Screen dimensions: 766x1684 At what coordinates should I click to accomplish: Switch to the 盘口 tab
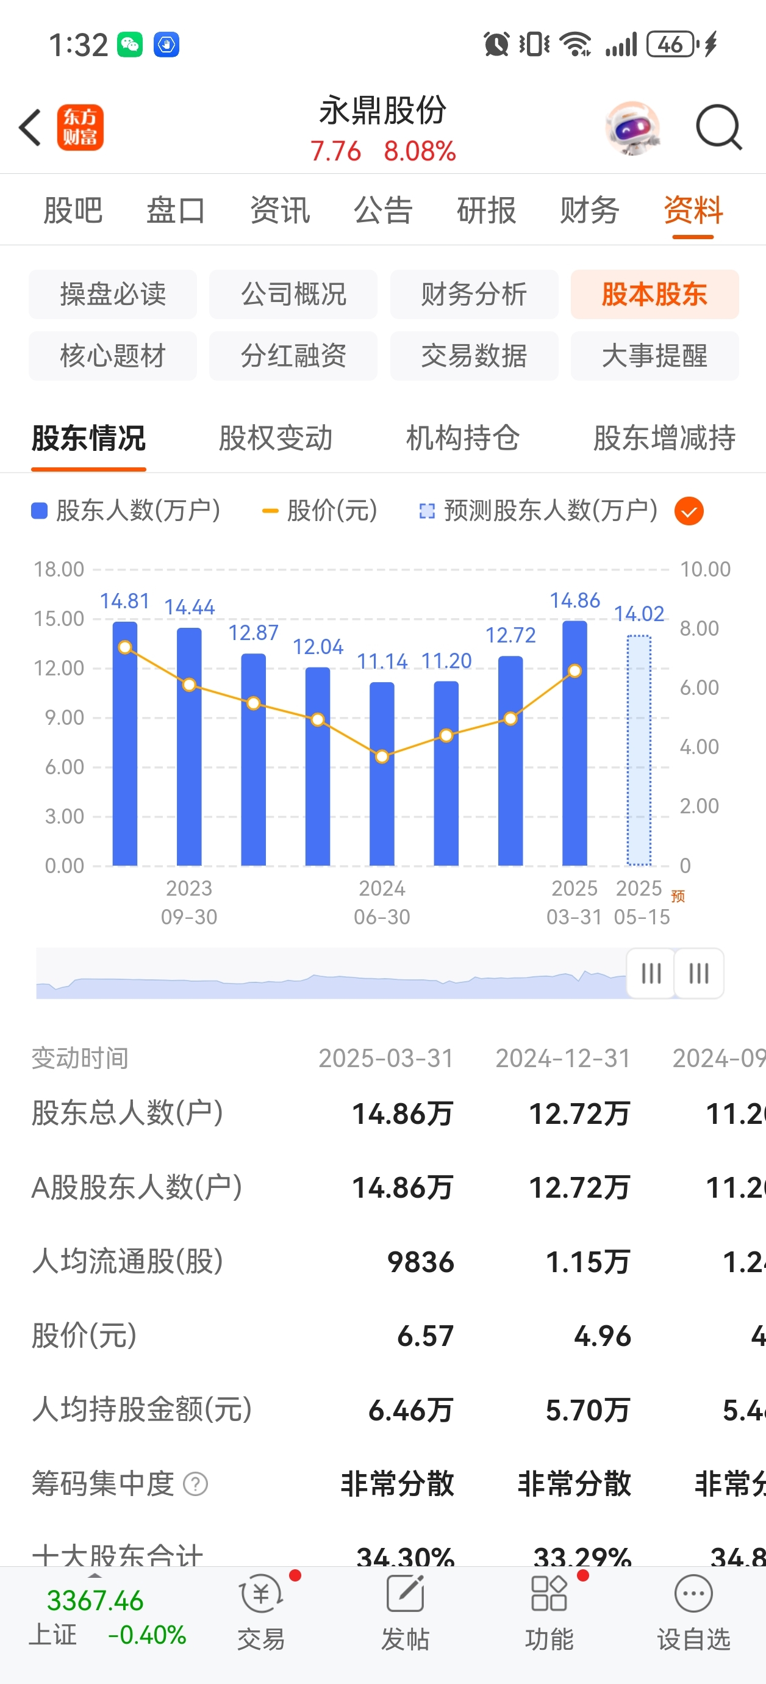[176, 210]
